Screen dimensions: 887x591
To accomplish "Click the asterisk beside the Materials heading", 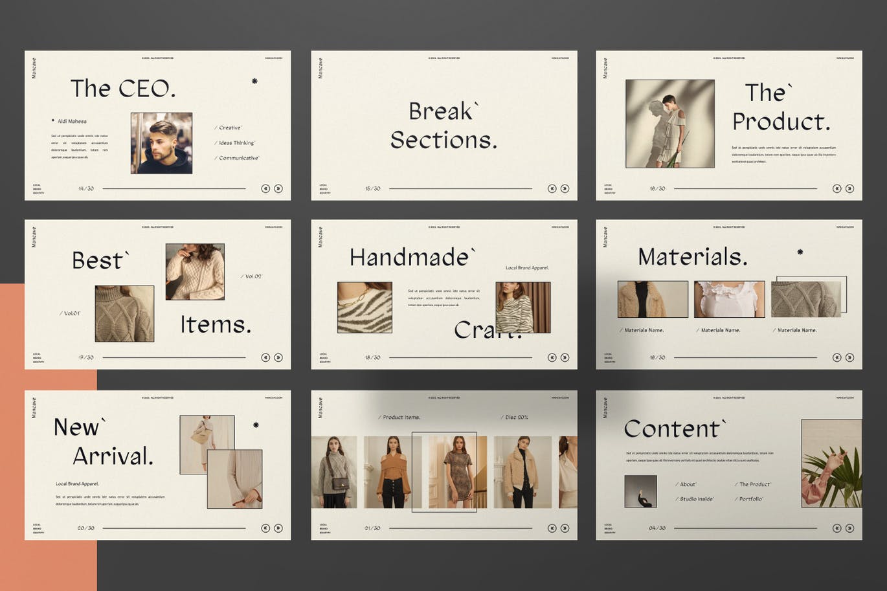I will point(800,252).
